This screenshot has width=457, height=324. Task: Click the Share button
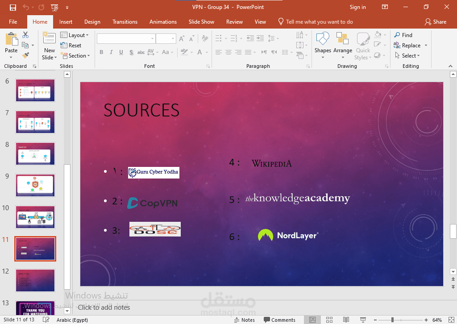pyautogui.click(x=436, y=22)
